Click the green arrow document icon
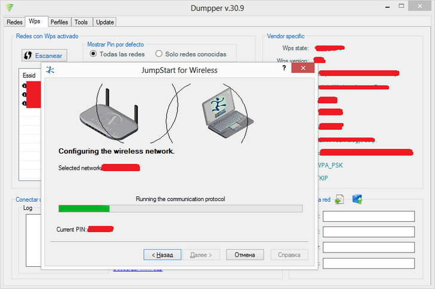This screenshot has height=289, width=435. [x=339, y=199]
